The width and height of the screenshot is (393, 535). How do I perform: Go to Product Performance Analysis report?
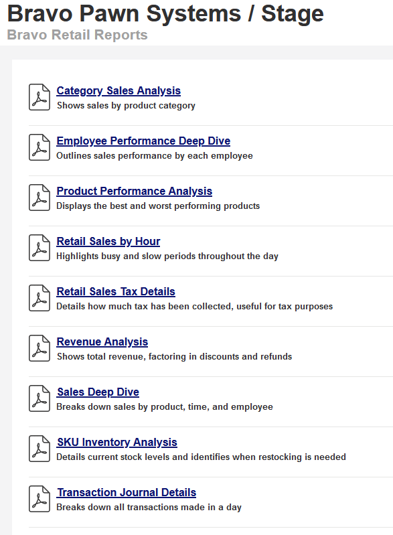pos(134,191)
